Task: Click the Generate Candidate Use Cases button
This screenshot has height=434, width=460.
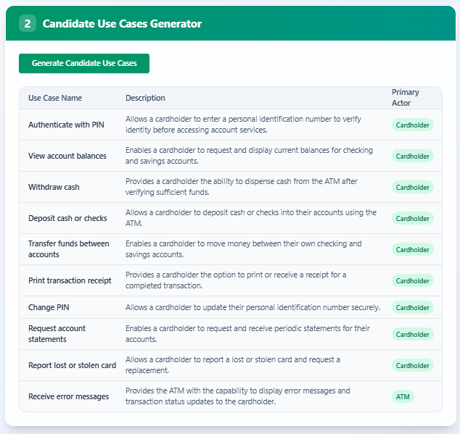Action: point(84,63)
